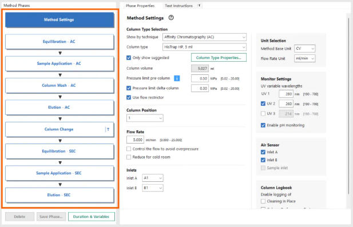Open the Inlet B dropdown
Image resolution: width=353 pixels, height=227 pixels.
[152, 188]
